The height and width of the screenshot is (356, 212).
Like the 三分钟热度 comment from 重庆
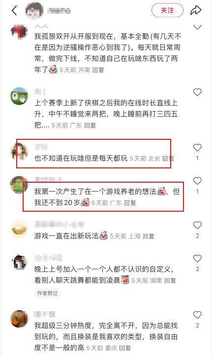pos(197,315)
